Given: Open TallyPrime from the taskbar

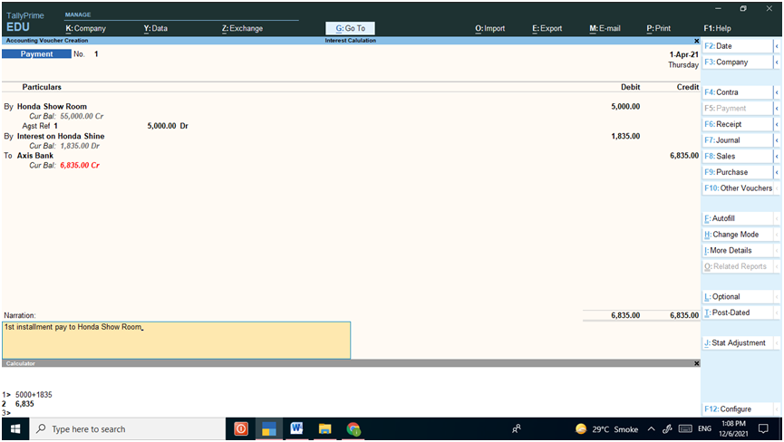Looking at the screenshot, I should point(269,429).
